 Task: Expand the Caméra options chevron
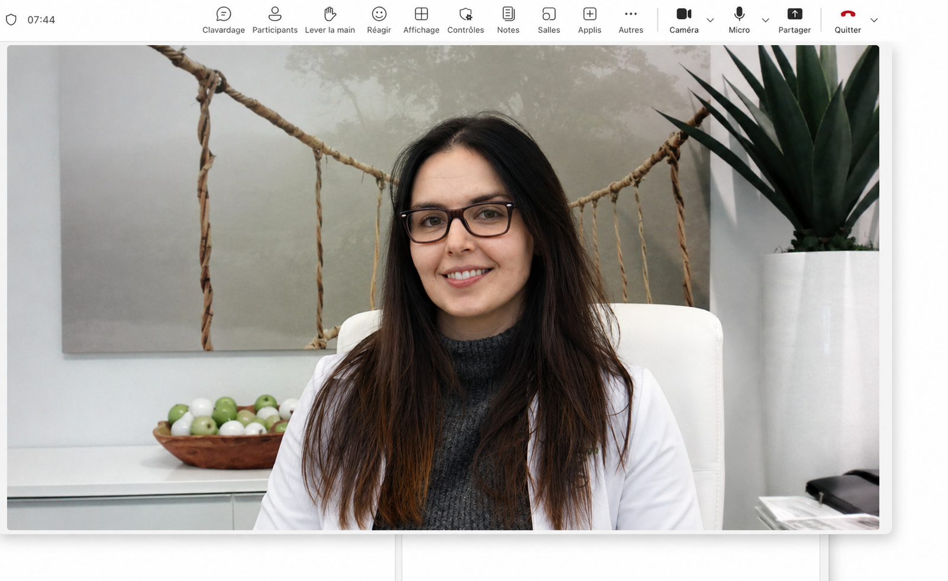tap(710, 20)
